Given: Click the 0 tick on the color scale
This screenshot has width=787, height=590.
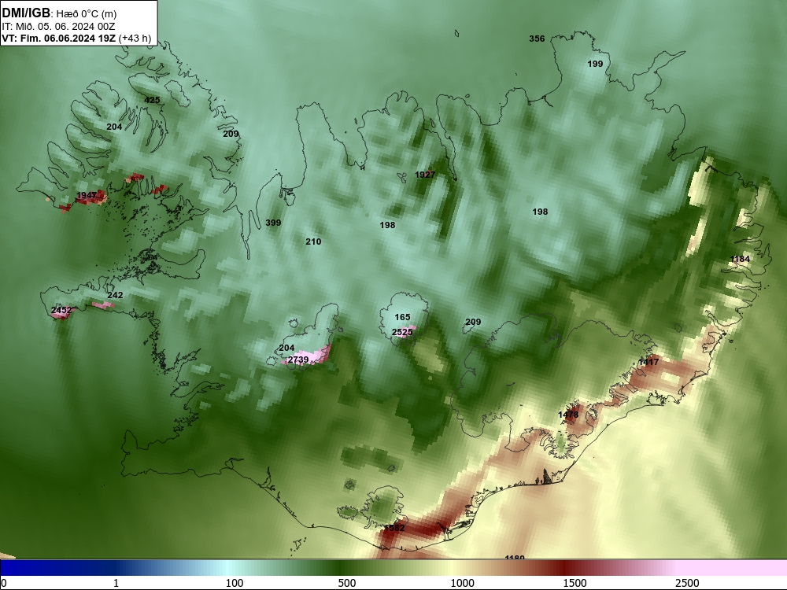Looking at the screenshot, I should [4, 583].
